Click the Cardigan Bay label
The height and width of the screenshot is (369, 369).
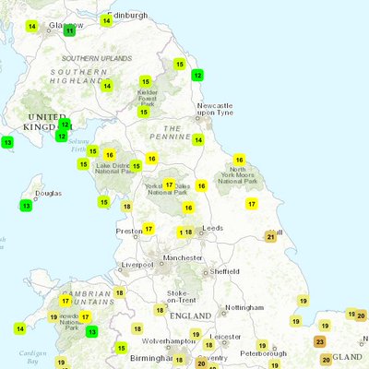[x=32, y=357]
